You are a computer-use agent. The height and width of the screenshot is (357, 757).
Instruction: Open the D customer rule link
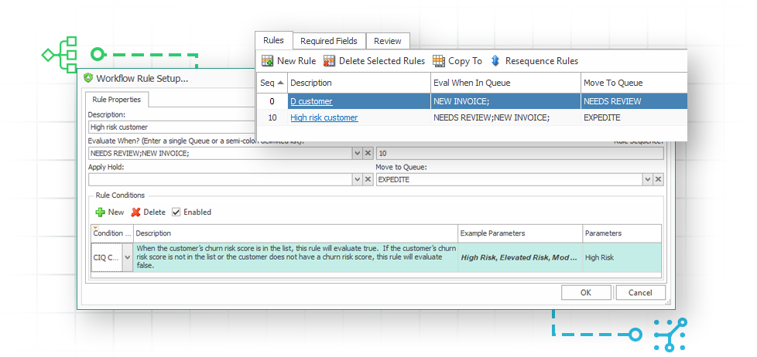pyautogui.click(x=311, y=101)
